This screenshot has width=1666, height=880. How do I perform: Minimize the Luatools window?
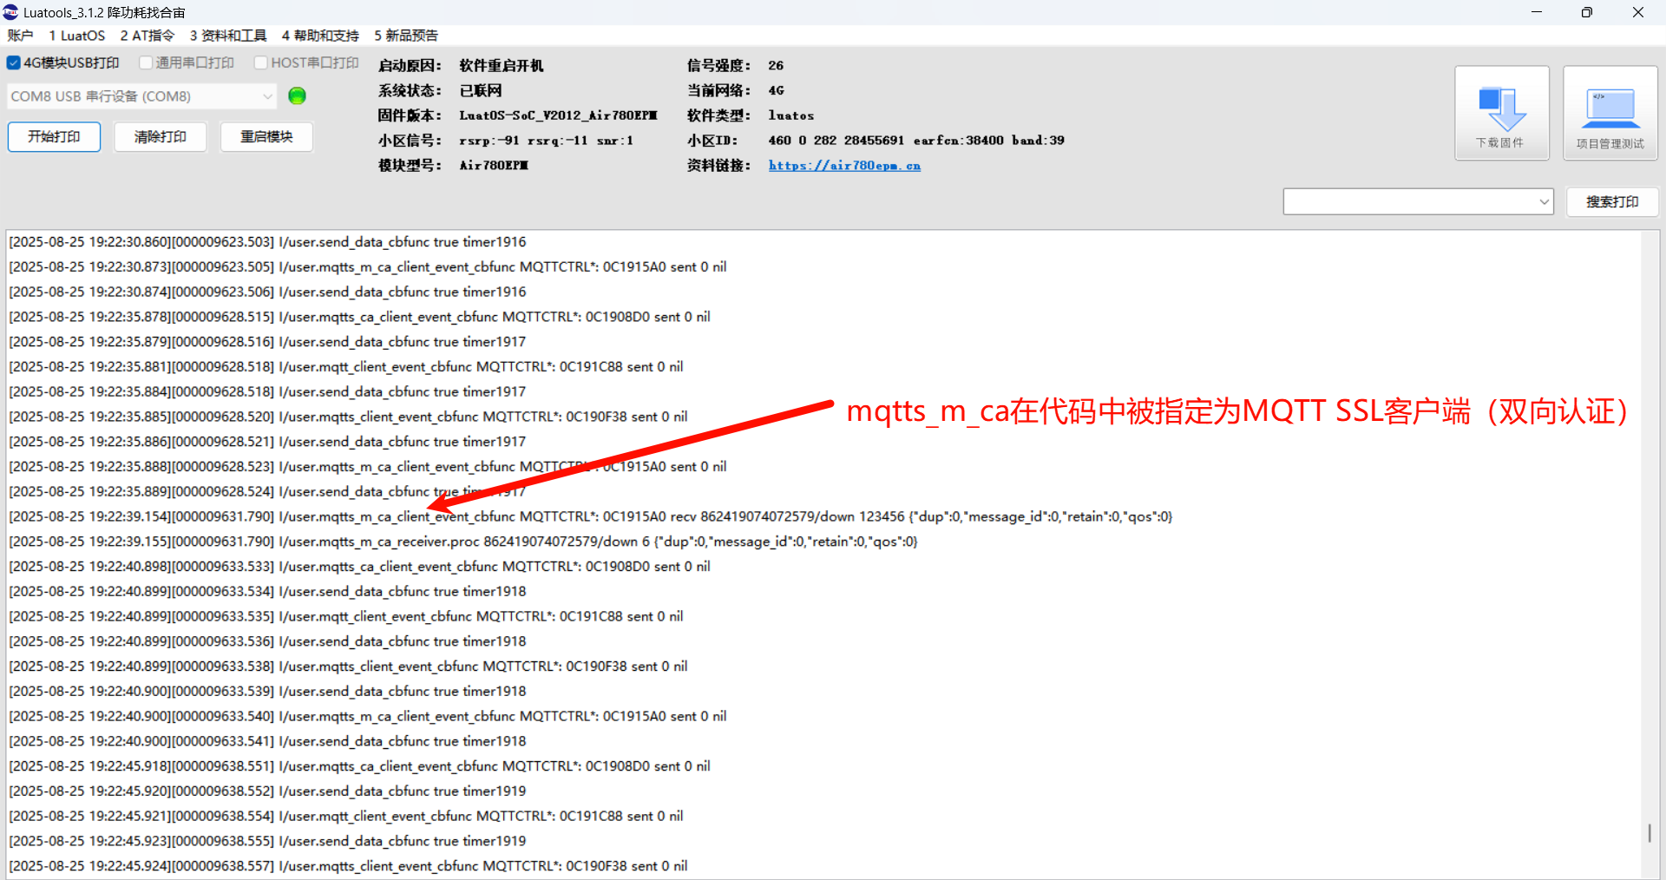pos(1537,12)
